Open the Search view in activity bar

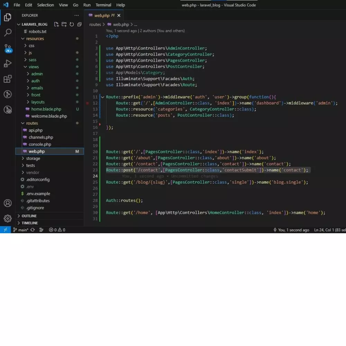point(8,33)
